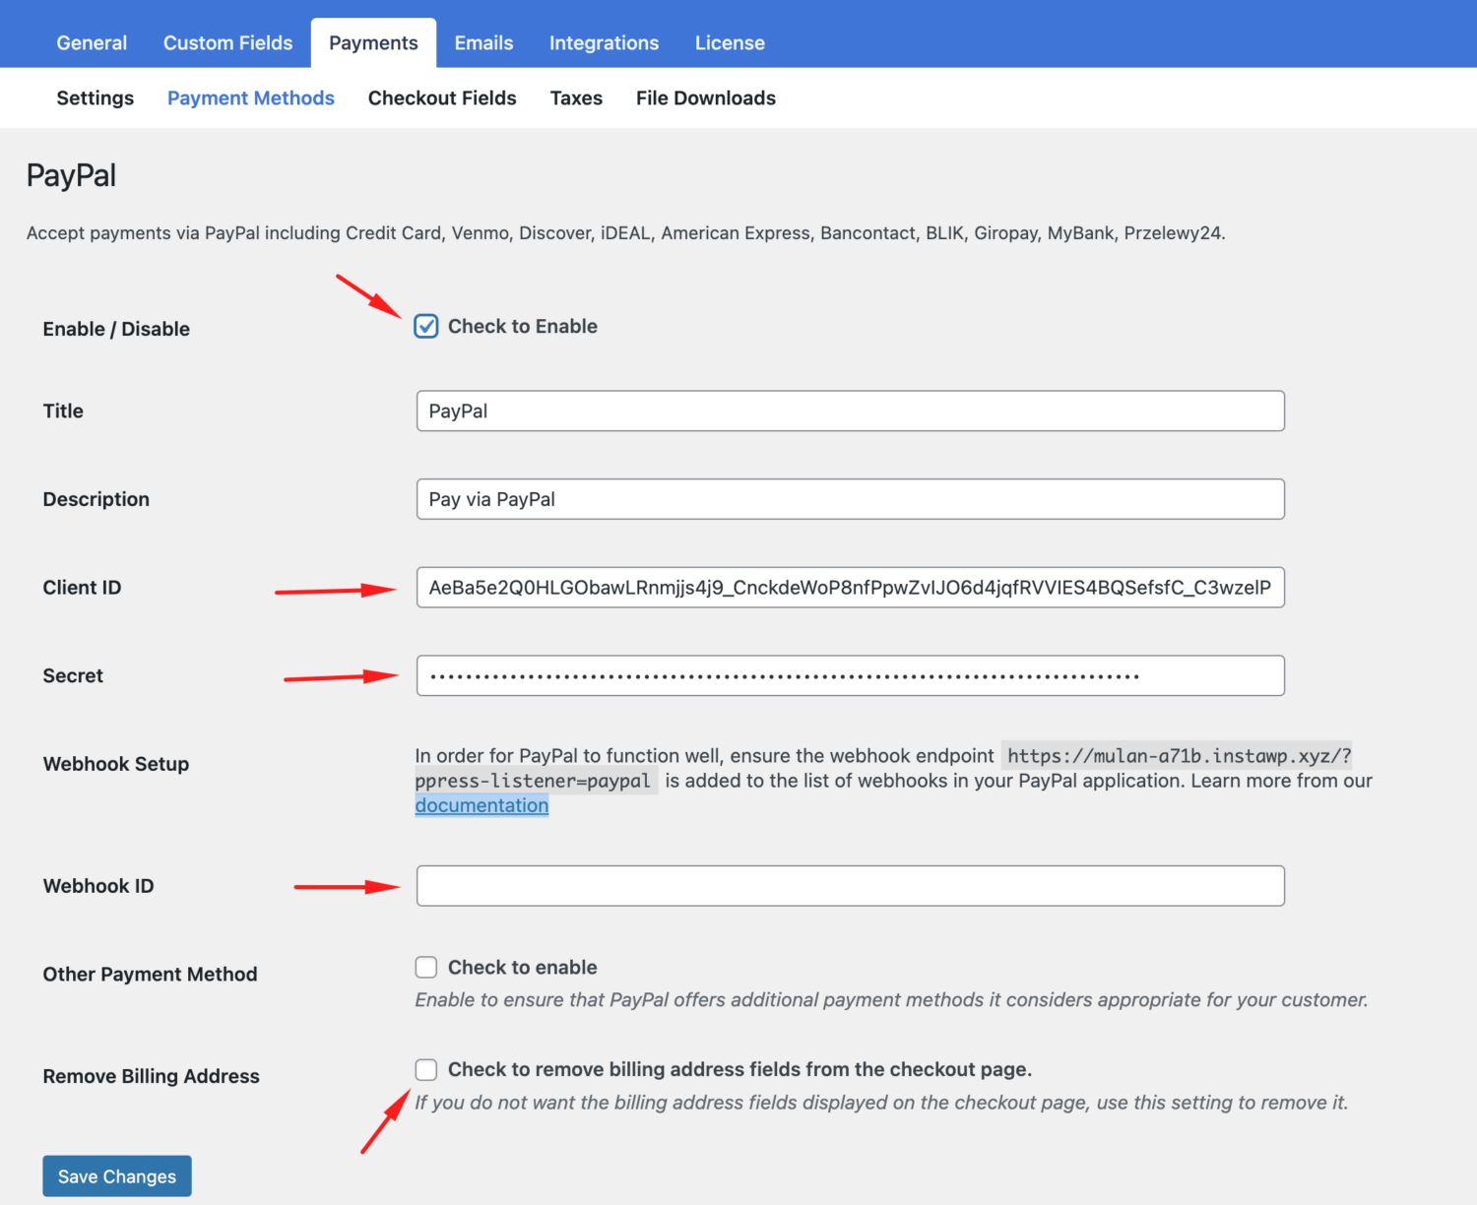Open the License tab
The image size is (1477, 1205).
(x=730, y=43)
